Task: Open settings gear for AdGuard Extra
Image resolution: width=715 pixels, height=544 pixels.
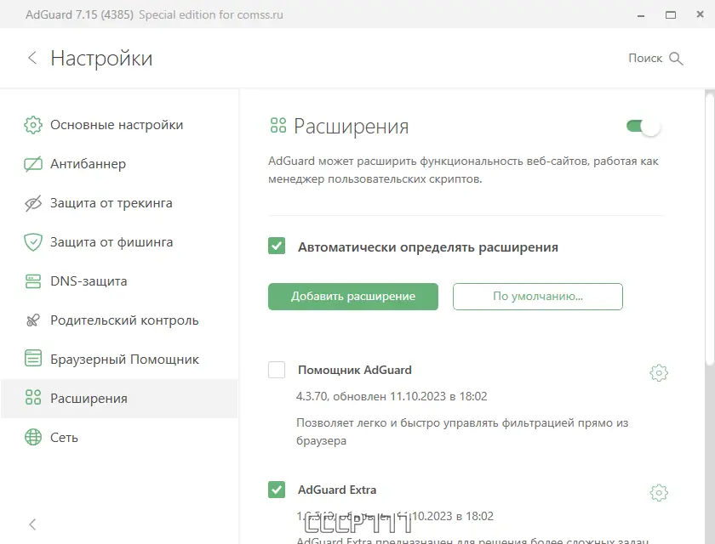Action: (658, 491)
